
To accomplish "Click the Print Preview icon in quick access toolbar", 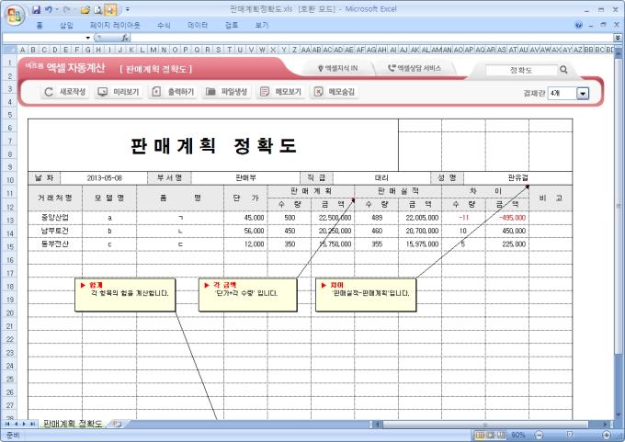I will [x=98, y=9].
